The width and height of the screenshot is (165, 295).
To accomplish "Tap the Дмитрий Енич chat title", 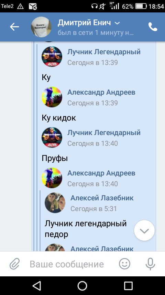I will (x=84, y=23).
